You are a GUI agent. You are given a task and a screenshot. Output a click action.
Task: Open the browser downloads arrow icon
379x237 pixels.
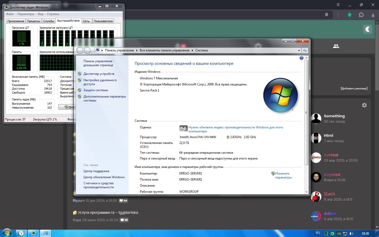tap(373, 15)
